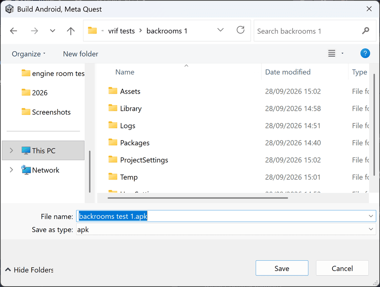The image size is (380, 287).
Task: Click the Hide Folders toggle
Action: (29, 270)
